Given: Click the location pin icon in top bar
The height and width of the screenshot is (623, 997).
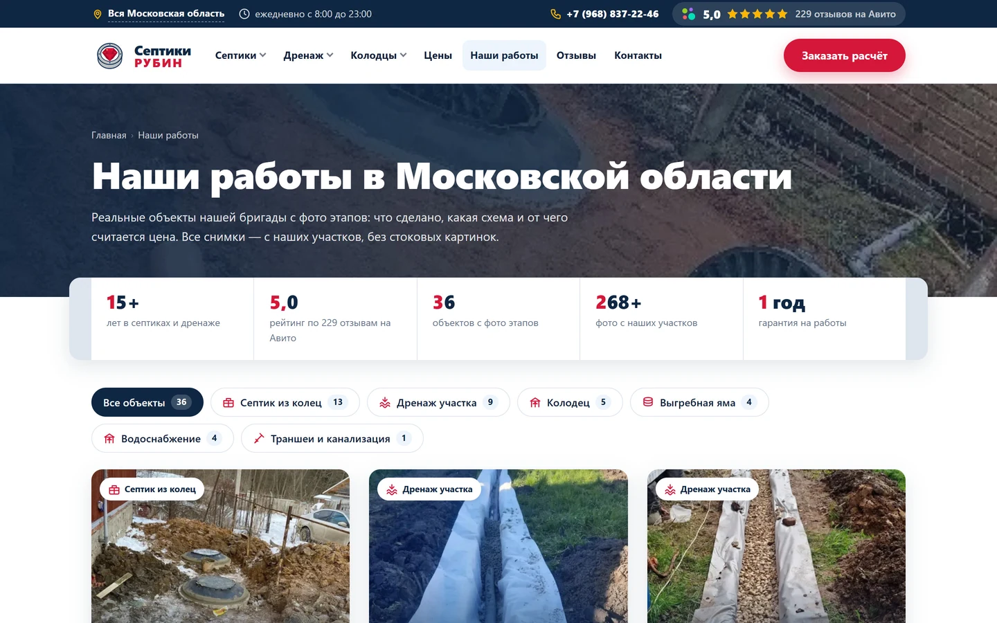Looking at the screenshot, I should [98, 14].
